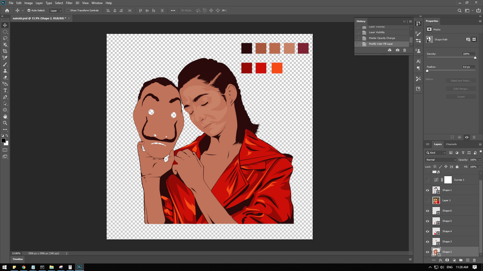Select the Lasso tool
The image size is (483, 271).
tap(5, 38)
